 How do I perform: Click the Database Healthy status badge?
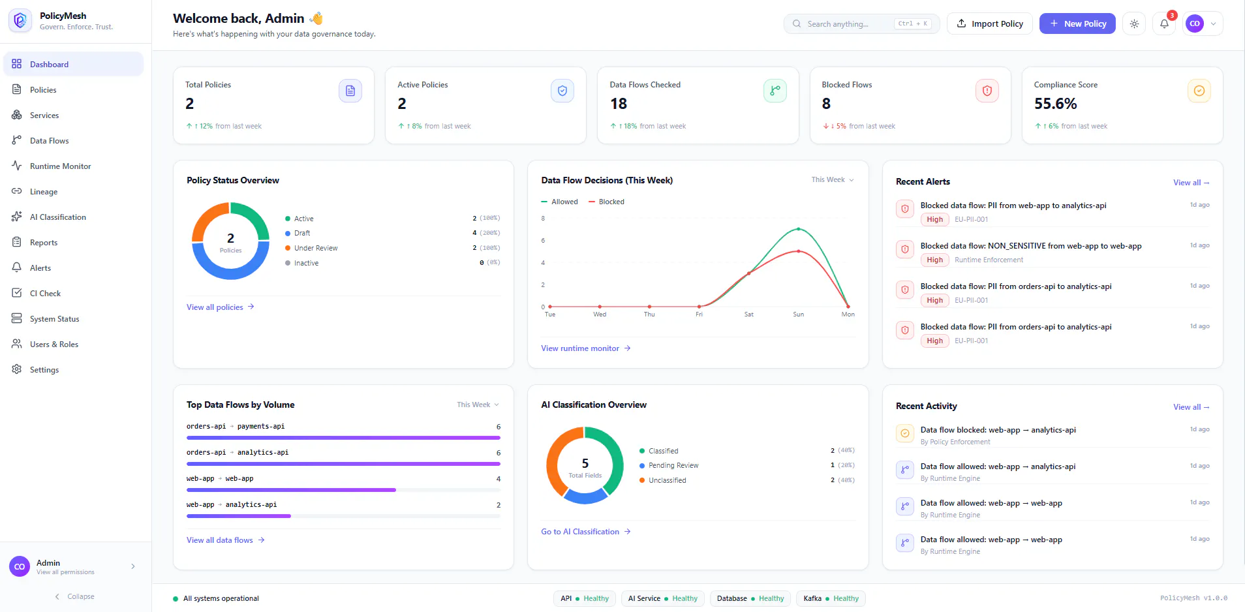(x=750, y=598)
